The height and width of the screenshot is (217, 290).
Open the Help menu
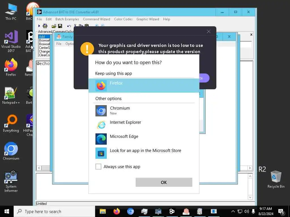pos(167,19)
